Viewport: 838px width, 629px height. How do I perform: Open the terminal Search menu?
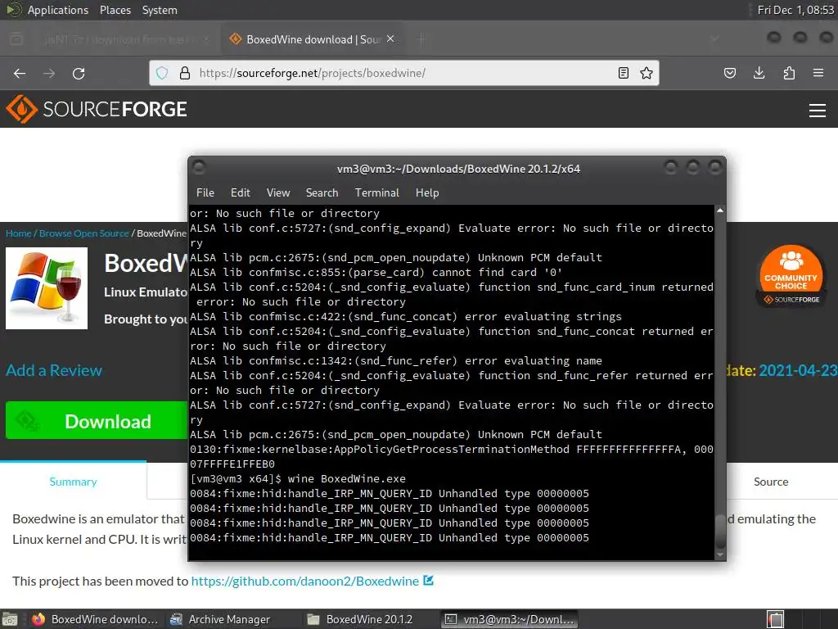point(322,192)
